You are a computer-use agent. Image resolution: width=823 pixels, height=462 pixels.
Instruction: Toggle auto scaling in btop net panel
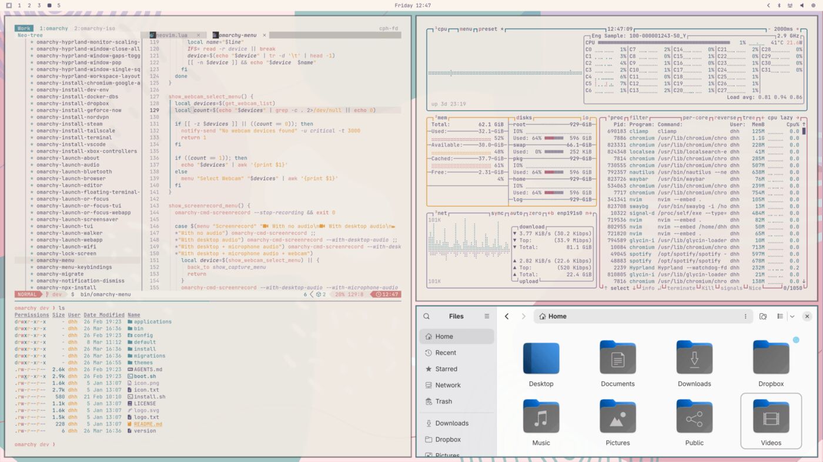point(516,214)
